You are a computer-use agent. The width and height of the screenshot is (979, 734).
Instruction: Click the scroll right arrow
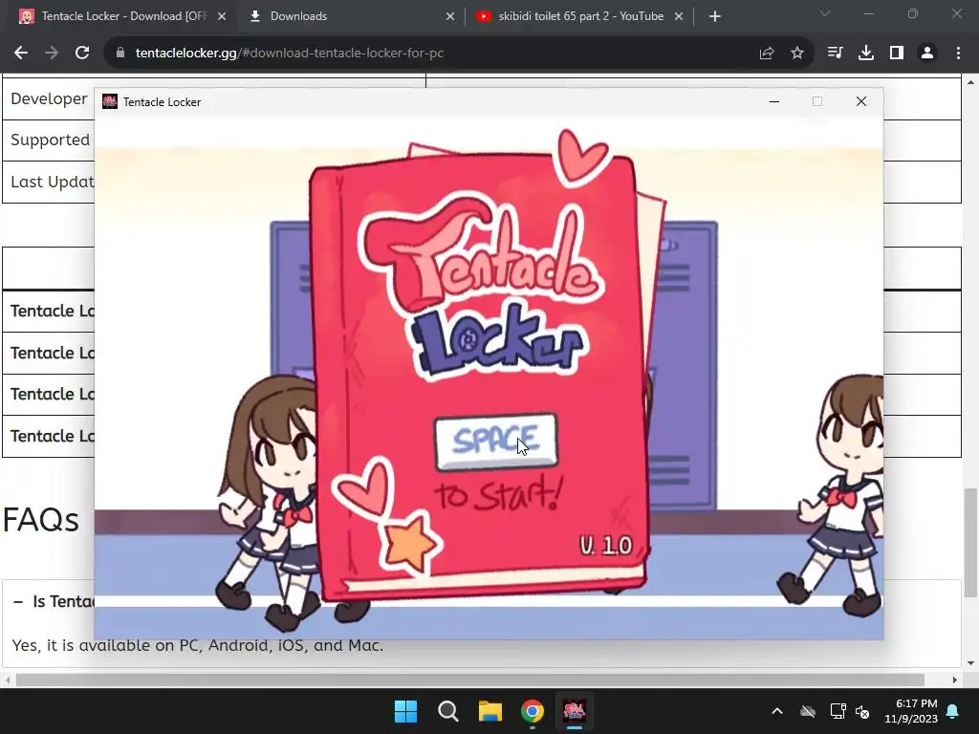pyautogui.click(x=955, y=680)
